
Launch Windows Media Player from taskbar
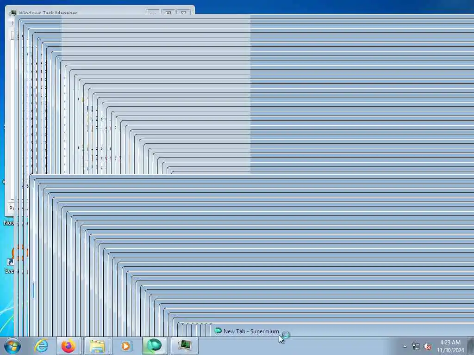126,346
